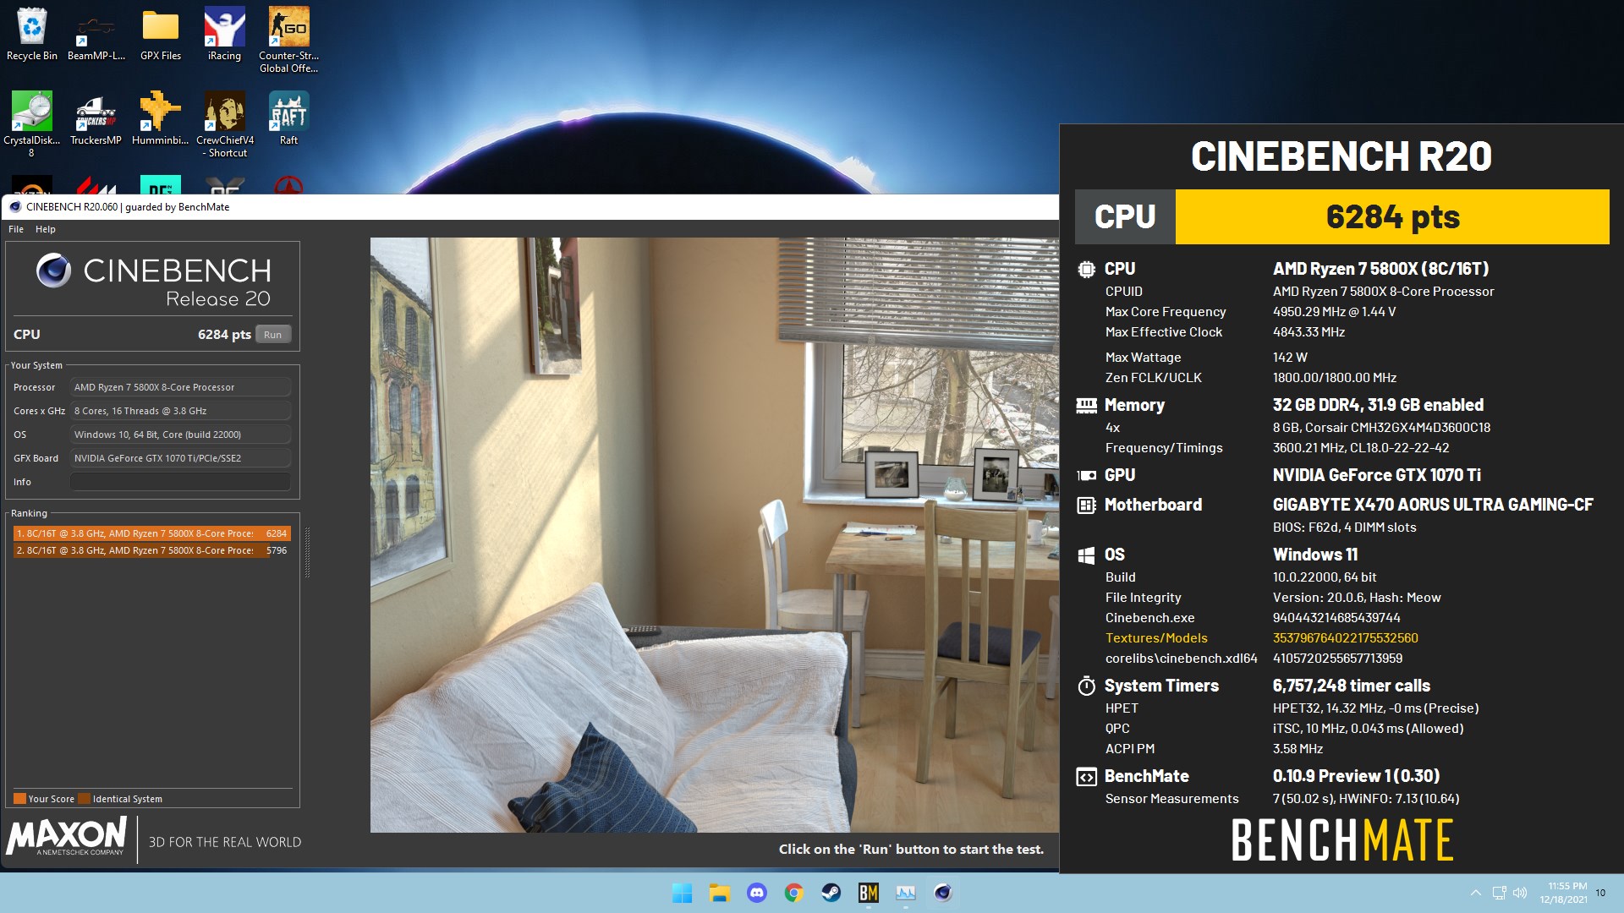Click the CPU chip icon in BenchMate
Screen dimensions: 1624x913
point(1086,269)
